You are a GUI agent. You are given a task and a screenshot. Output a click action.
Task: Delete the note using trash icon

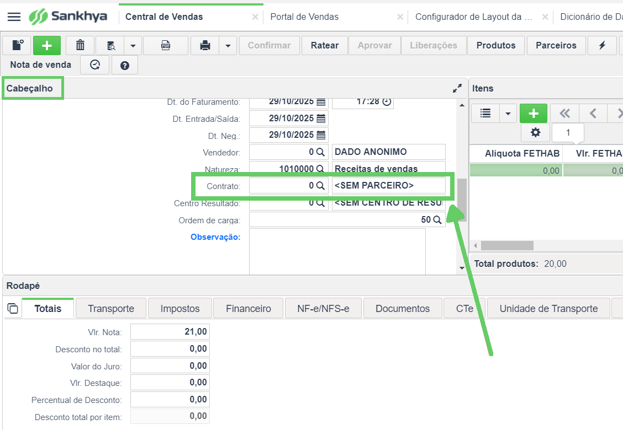[80, 46]
